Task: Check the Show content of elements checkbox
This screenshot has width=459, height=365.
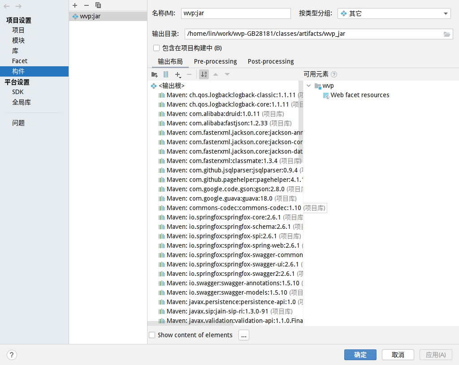Action: point(152,335)
